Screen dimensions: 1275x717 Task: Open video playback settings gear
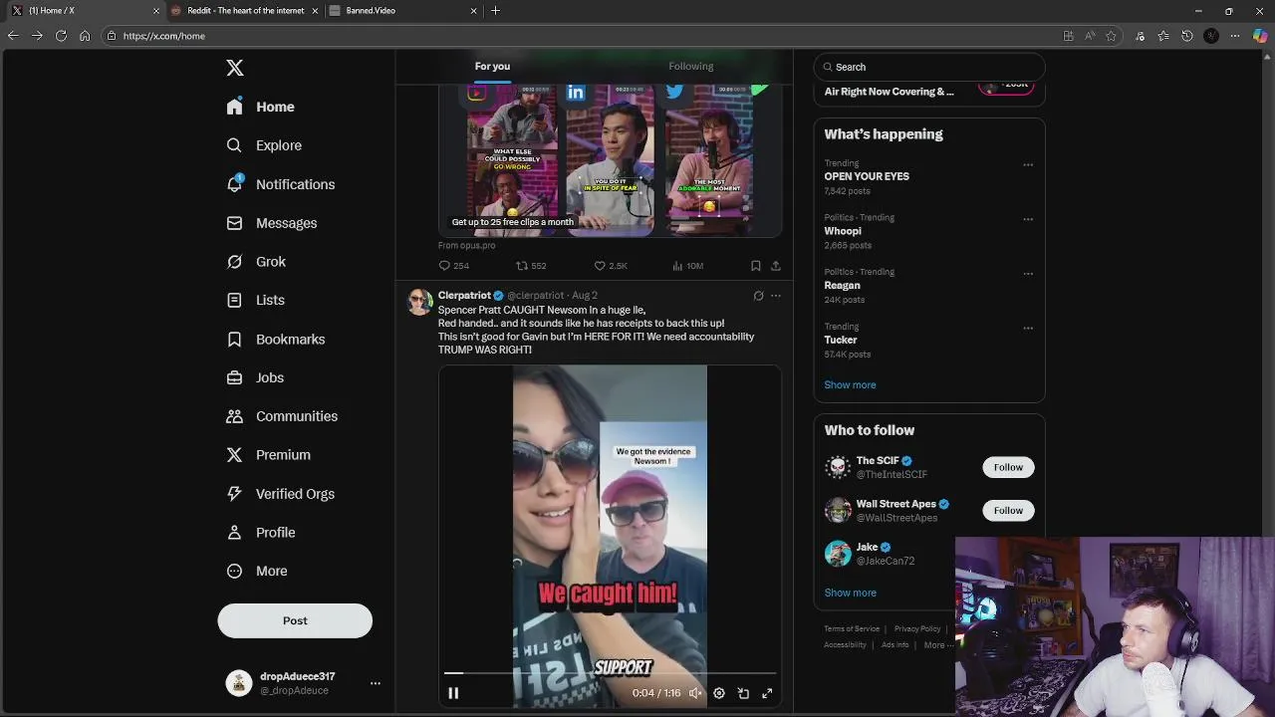(x=719, y=693)
